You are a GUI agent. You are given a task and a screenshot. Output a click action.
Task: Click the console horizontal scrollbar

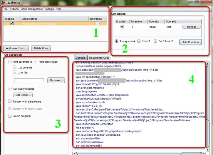[141, 153]
